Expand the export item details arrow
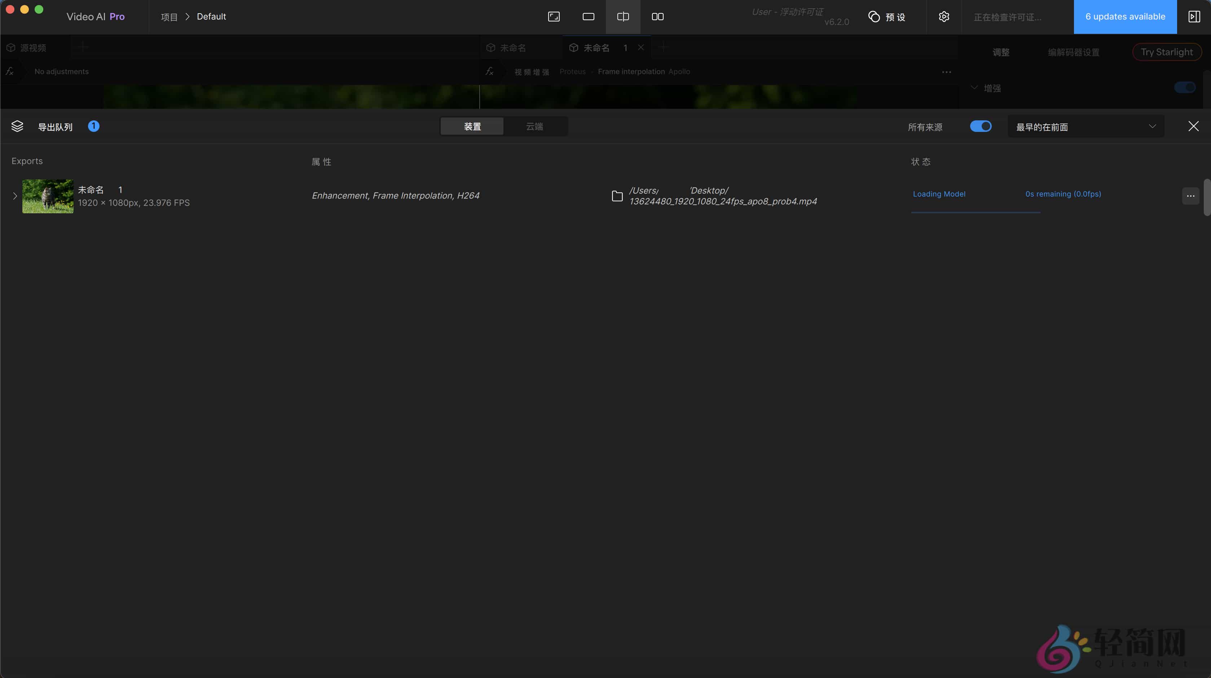 coord(14,196)
